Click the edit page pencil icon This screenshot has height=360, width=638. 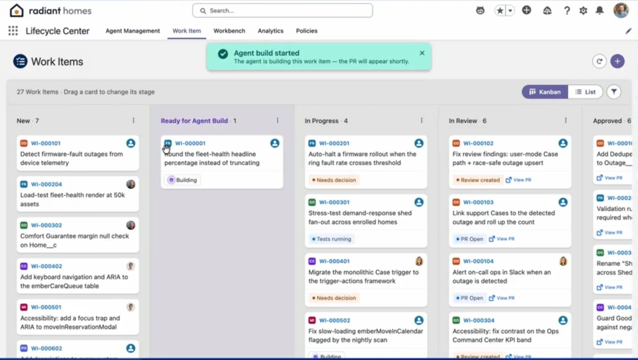coord(628,31)
